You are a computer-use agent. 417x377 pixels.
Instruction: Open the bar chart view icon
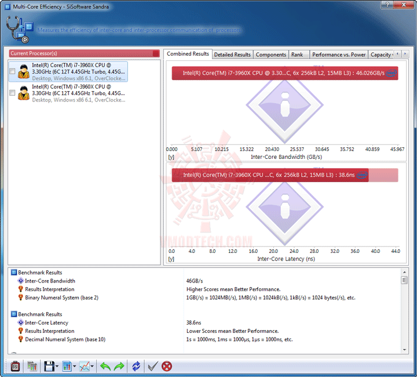(67, 367)
